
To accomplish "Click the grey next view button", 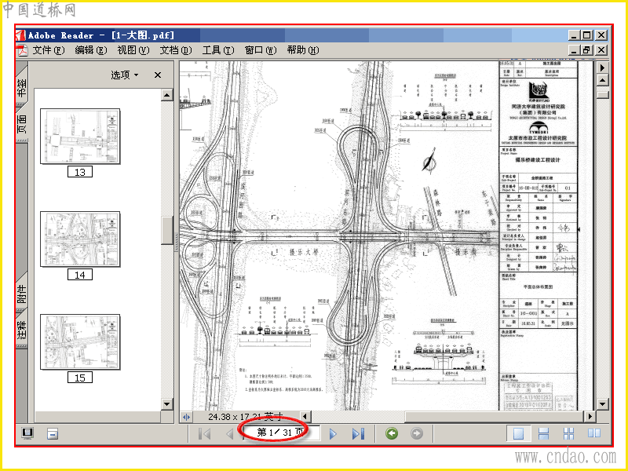I will (417, 433).
